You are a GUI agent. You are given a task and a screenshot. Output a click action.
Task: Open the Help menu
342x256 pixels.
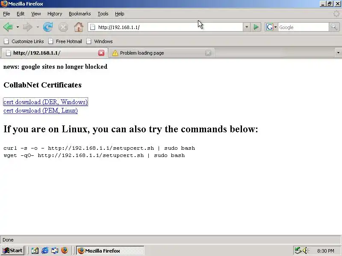click(120, 14)
